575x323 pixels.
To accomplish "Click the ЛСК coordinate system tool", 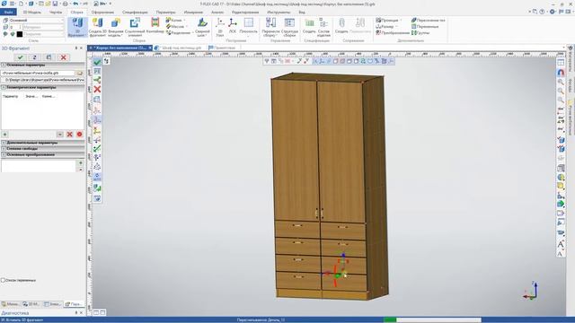I will 233,27.
